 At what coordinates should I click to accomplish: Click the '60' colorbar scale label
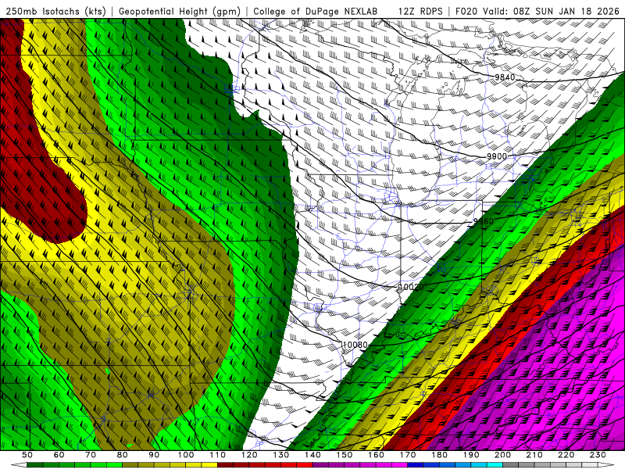(59, 455)
